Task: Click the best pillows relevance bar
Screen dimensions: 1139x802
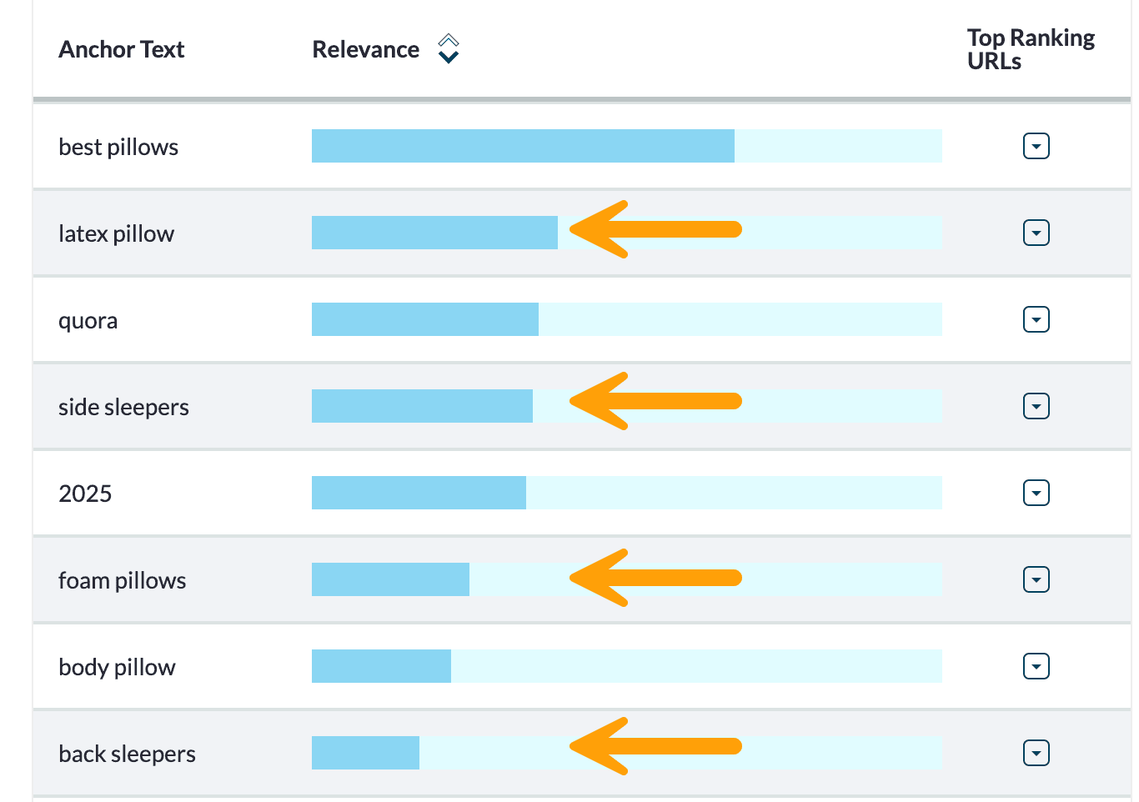Action: (x=523, y=147)
